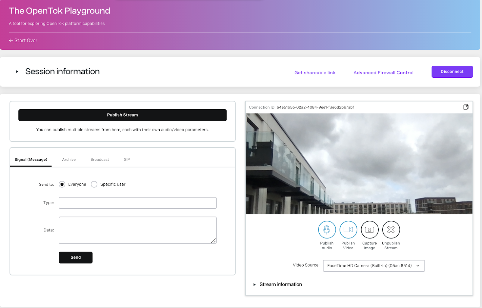Select the Specific user radio button

point(94,184)
